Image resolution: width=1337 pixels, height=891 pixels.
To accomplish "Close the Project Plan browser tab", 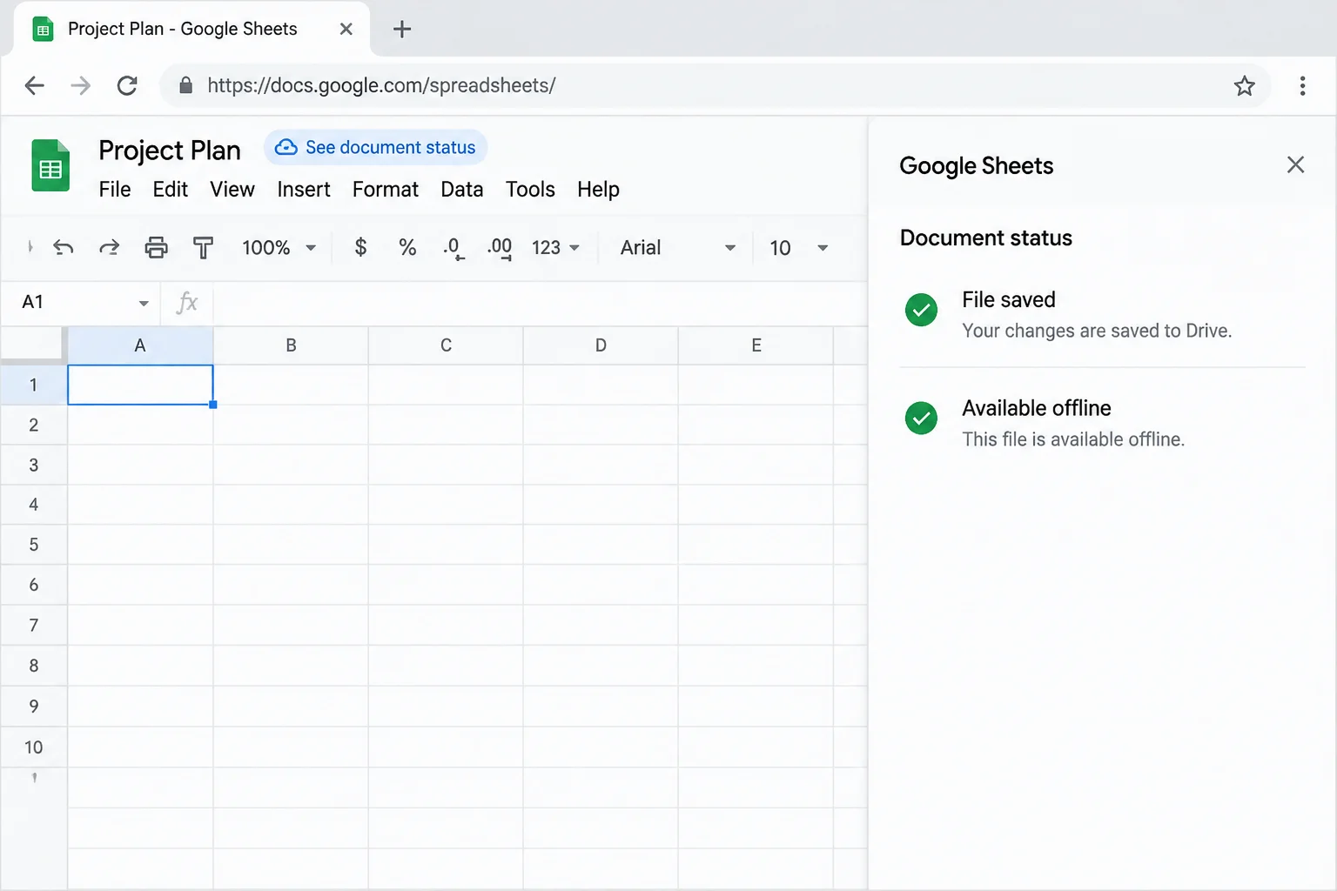I will [x=346, y=29].
